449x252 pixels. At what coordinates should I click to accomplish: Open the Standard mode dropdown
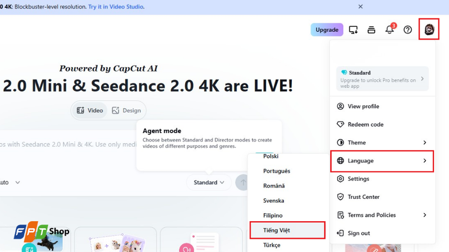click(x=209, y=183)
